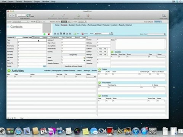Click the green add icon beside Purchases
The width and height of the screenshot is (183, 137).
[100, 83]
